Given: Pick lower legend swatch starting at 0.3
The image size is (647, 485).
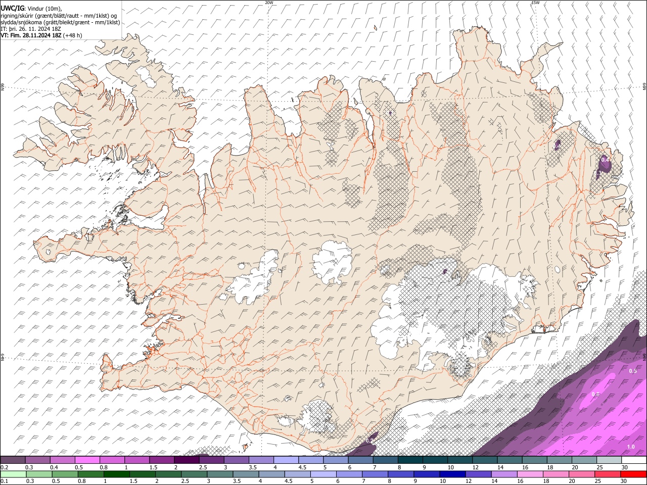Looking at the screenshot, I should click(x=39, y=474).
